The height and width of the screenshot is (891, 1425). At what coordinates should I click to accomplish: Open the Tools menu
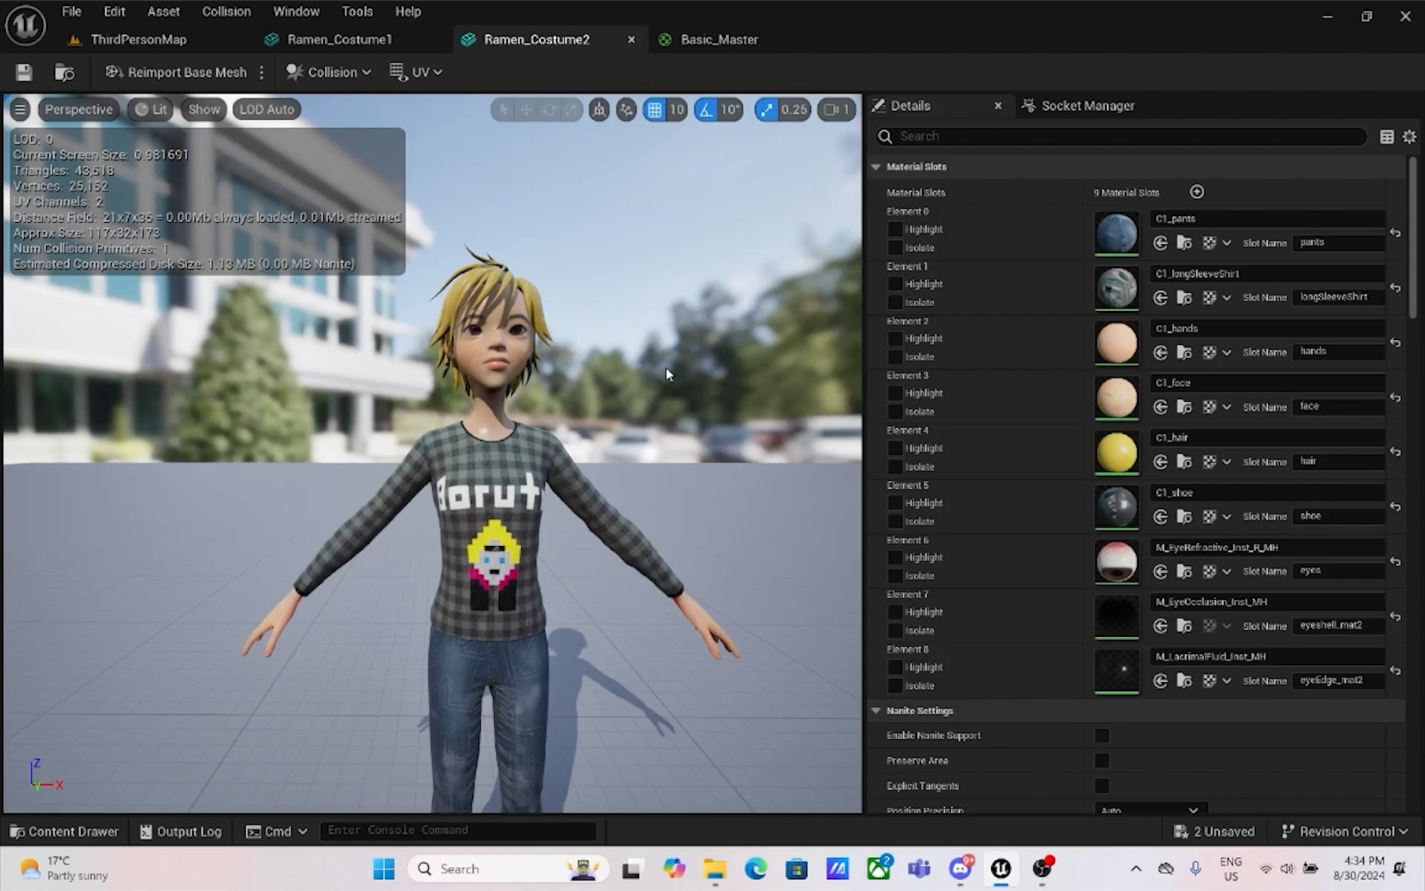(x=357, y=12)
